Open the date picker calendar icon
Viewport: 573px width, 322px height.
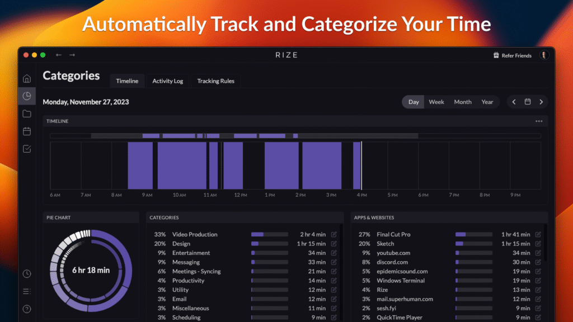tap(527, 102)
